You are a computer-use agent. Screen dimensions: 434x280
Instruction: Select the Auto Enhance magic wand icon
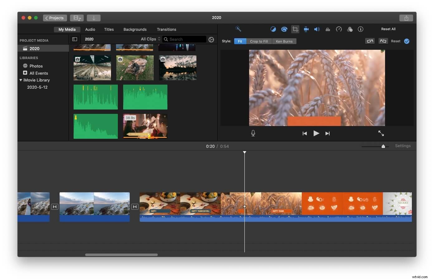click(238, 29)
